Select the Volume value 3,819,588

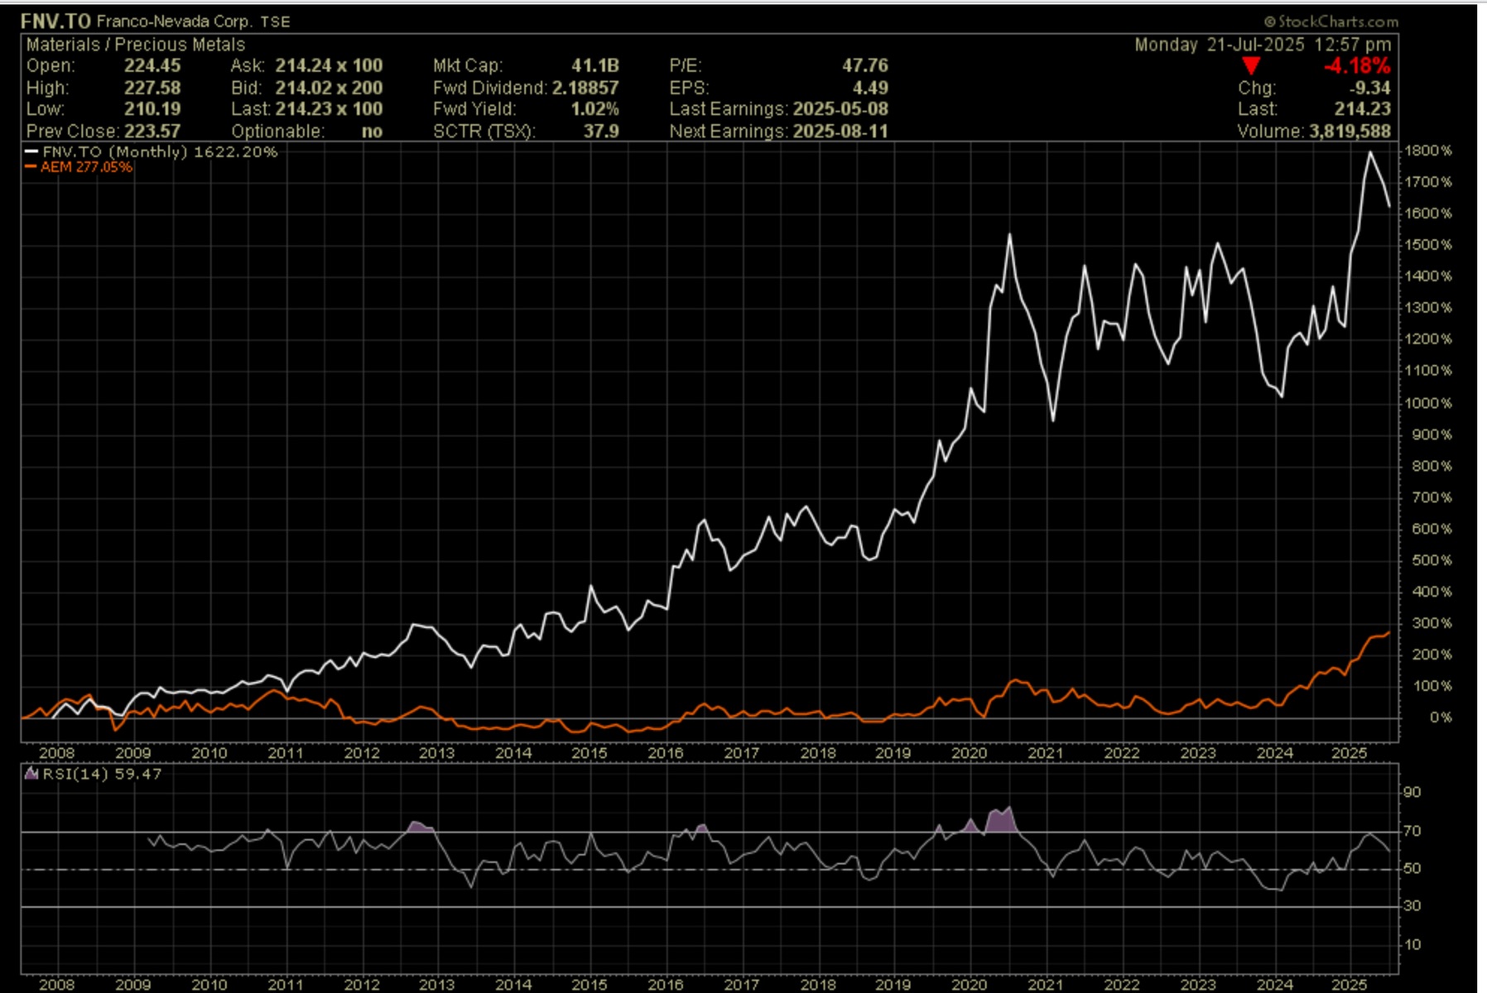1350,131
